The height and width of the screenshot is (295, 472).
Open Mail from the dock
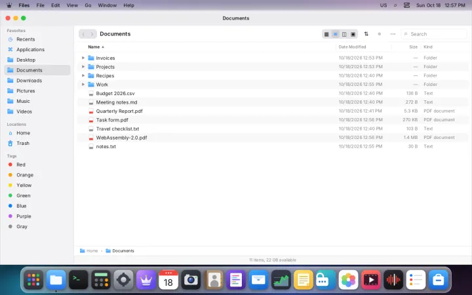pos(258,280)
